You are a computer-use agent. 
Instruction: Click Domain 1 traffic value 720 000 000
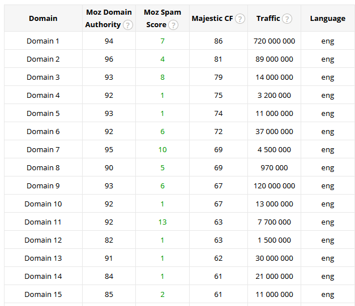point(274,41)
